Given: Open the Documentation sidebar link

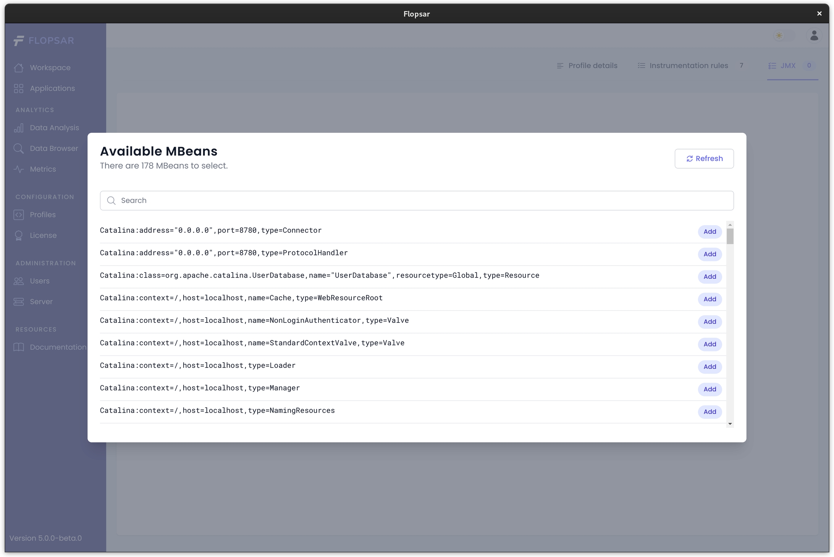Looking at the screenshot, I should (x=58, y=347).
